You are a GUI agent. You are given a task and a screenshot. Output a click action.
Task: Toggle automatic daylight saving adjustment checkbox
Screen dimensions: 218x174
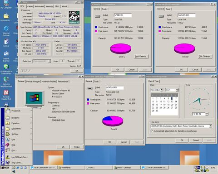[152, 131]
